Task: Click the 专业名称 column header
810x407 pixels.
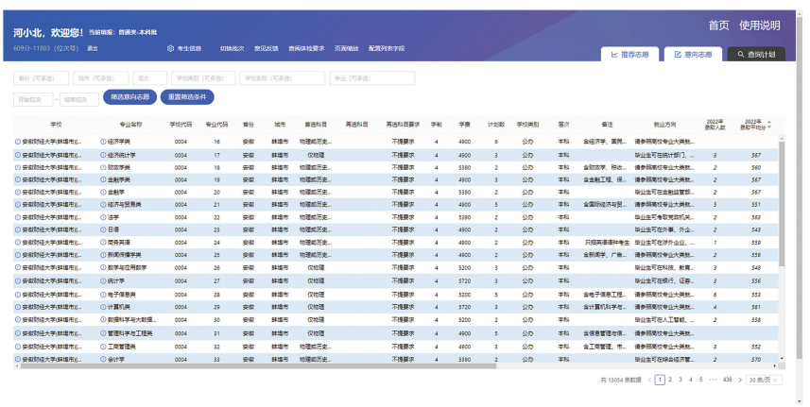Action: [x=130, y=125]
